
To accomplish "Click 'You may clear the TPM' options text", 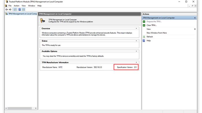I will coord(73,56).
